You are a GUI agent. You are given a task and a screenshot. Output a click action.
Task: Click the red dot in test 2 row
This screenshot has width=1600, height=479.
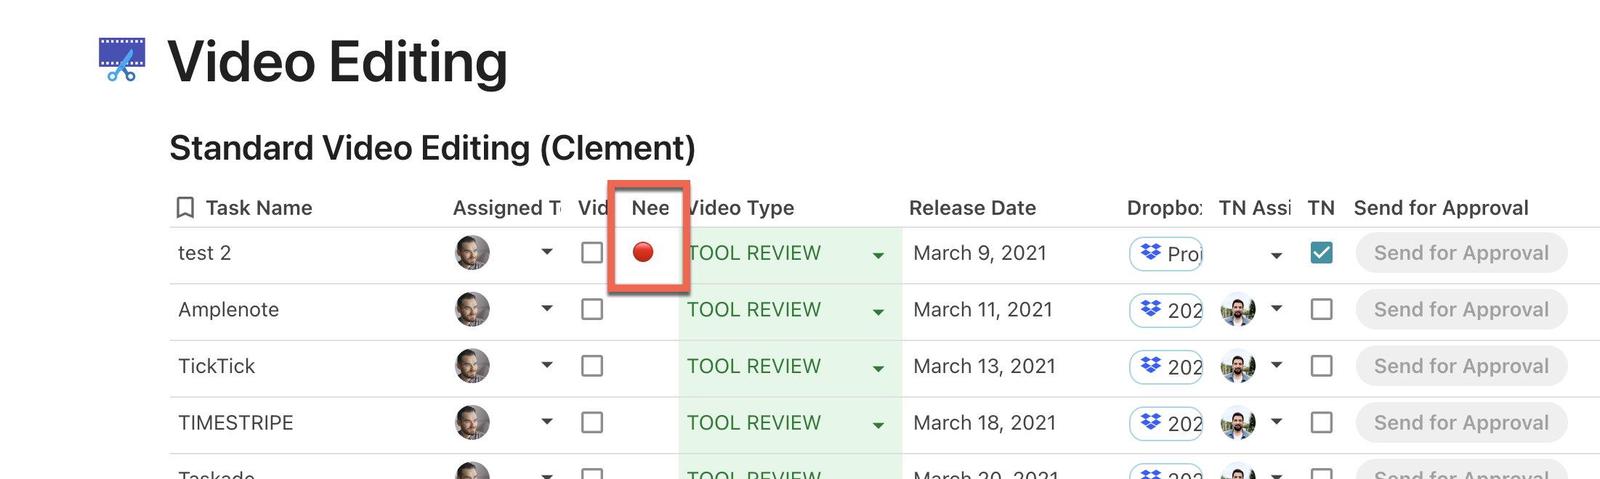tap(643, 252)
